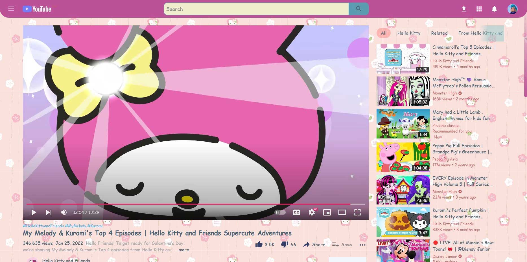Click the 12:54 / 13:29 time display
Image resolution: width=527 pixels, height=262 pixels.
(86, 212)
